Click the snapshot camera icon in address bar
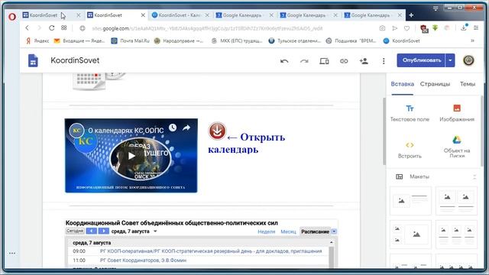Image resolution: width=489 pixels, height=275 pixels. pos(382,28)
